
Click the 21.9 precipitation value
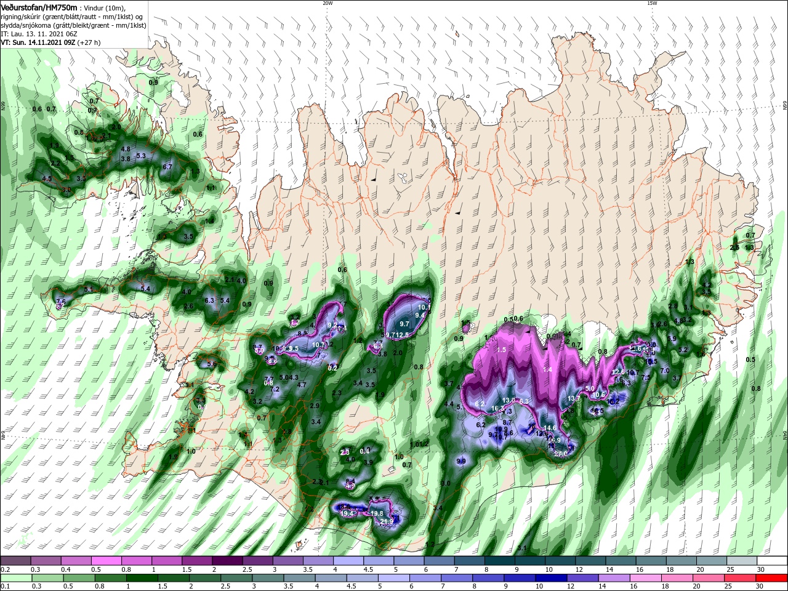(x=387, y=522)
